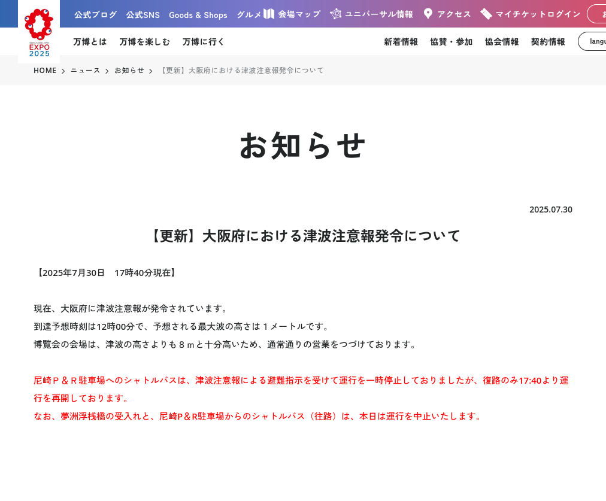Image resolution: width=606 pixels, height=501 pixels.
Task: Click breadcrumb chevron after HOME
Action: coord(63,71)
